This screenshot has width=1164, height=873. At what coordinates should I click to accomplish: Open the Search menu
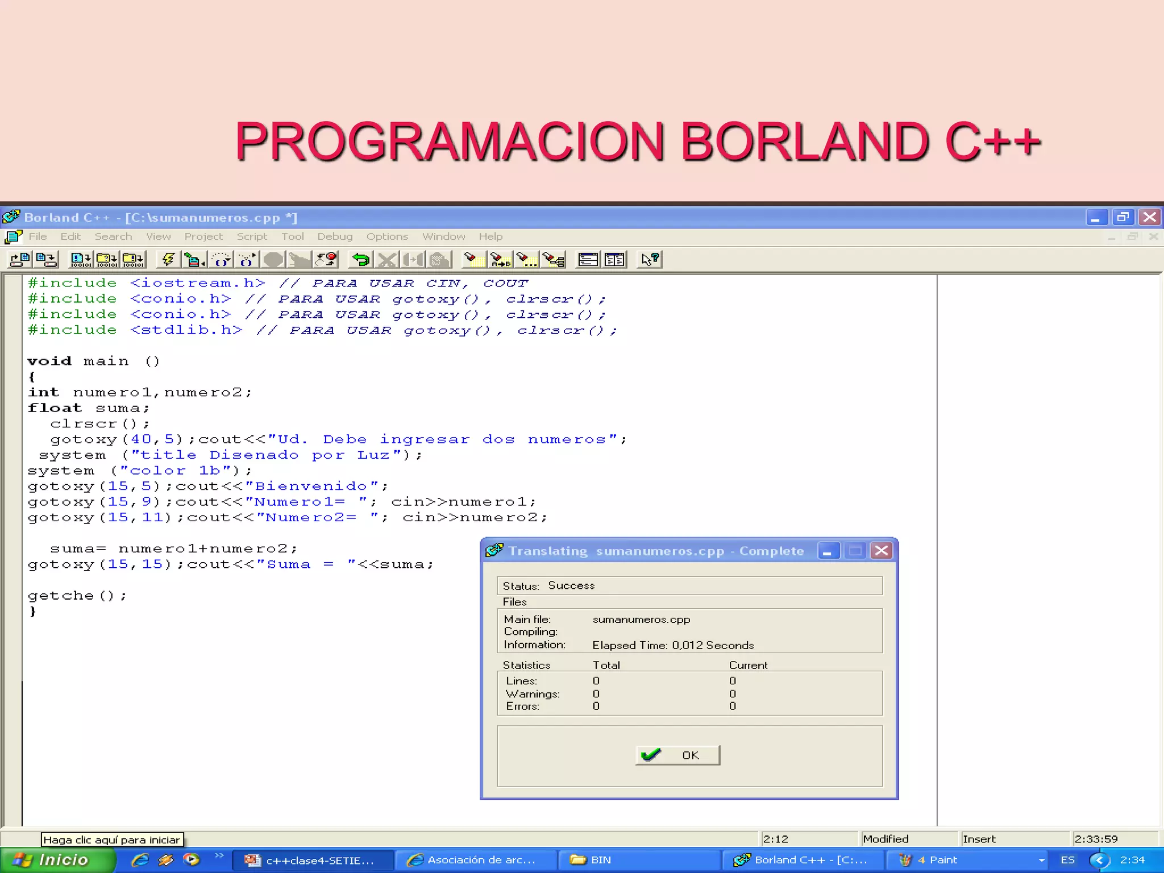[x=113, y=236]
